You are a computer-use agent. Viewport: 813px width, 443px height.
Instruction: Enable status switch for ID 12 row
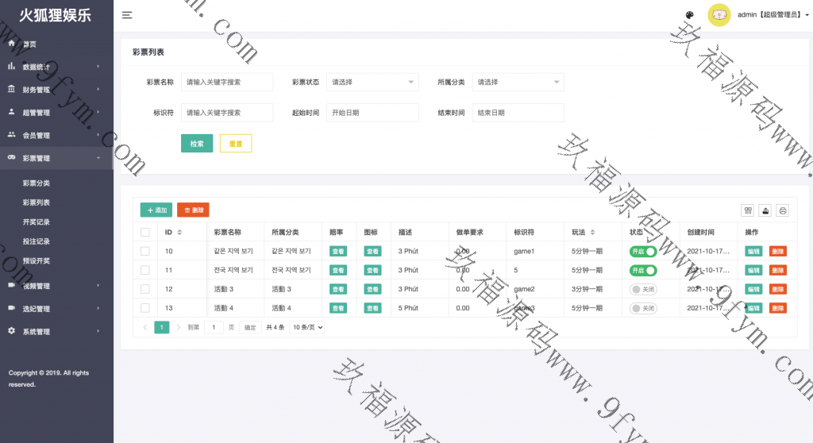pos(643,289)
